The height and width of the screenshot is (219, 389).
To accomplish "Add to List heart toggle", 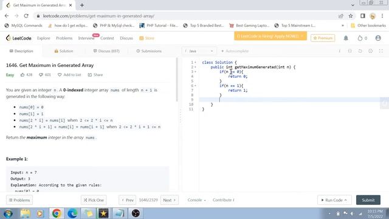I will tap(69, 75).
